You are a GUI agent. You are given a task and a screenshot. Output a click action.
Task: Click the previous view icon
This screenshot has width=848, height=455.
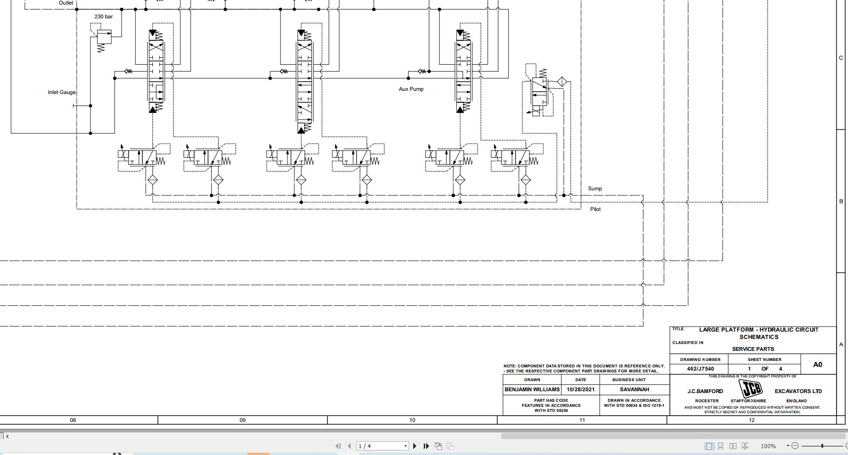(x=438, y=446)
